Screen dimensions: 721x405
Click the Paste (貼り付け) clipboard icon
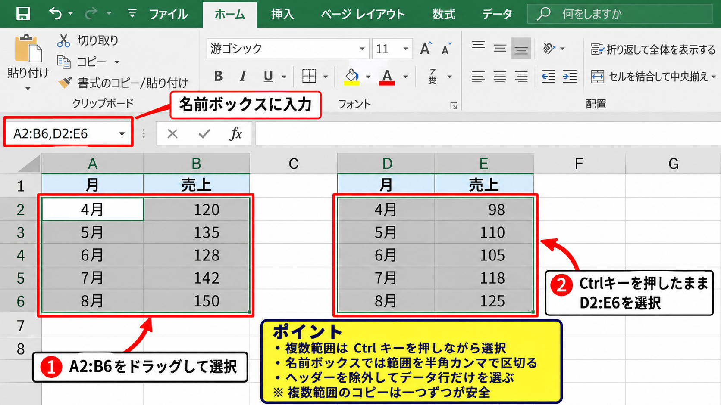[28, 49]
